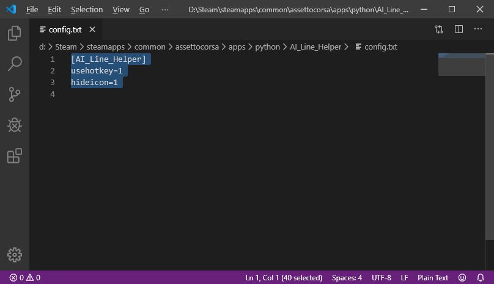Open the Extensions view icon
Image resolution: width=494 pixels, height=284 pixels.
pyautogui.click(x=14, y=156)
